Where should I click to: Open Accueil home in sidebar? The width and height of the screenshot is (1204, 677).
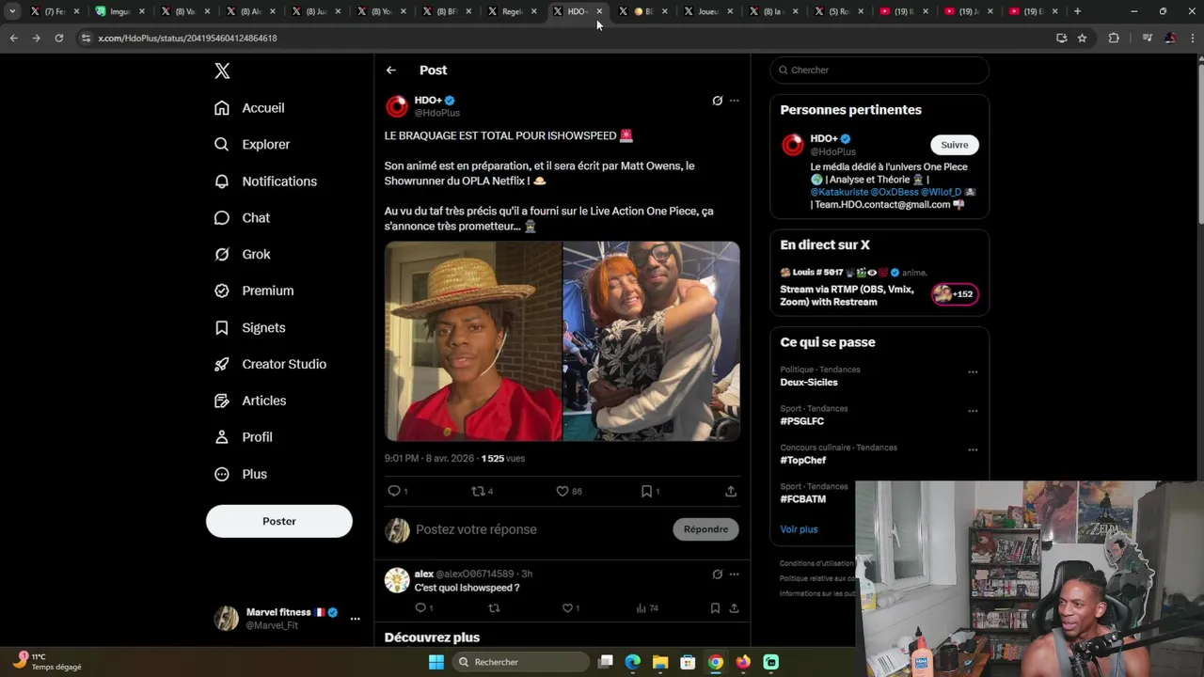(249, 108)
